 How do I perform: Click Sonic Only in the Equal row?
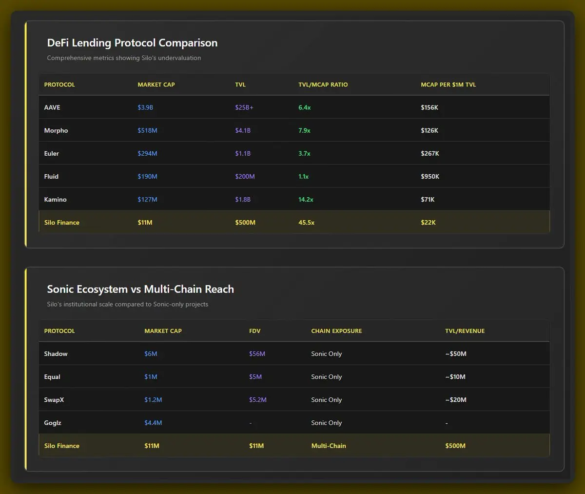click(327, 377)
